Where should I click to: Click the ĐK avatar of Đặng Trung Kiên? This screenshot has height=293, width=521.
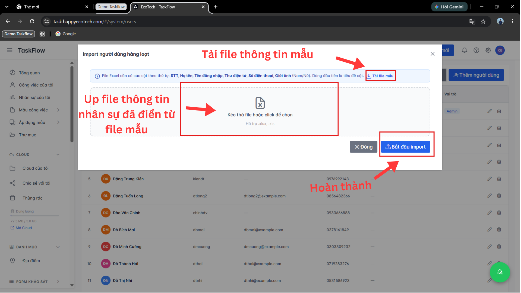[x=106, y=179]
